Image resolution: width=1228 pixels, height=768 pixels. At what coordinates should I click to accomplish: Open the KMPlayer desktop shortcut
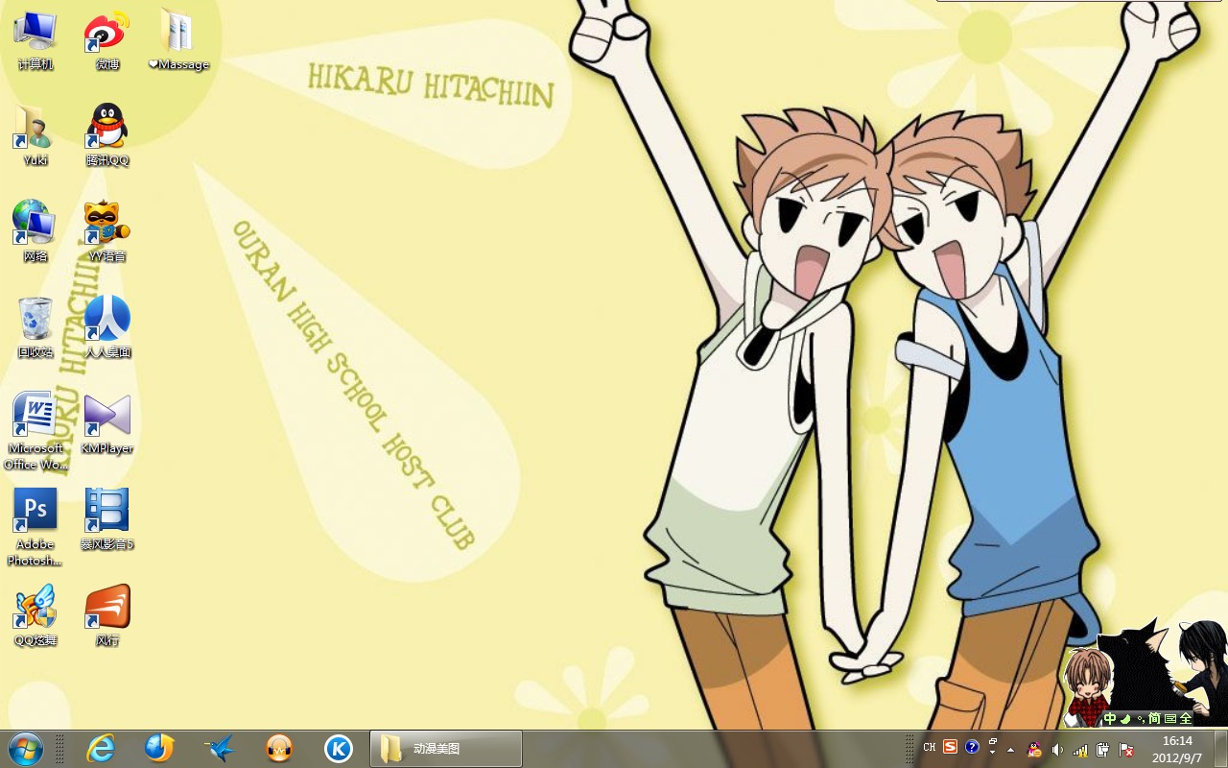(x=107, y=424)
